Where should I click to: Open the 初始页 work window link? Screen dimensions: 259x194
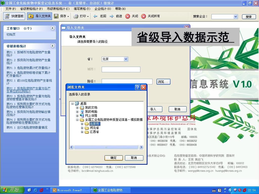[x=11, y=34]
